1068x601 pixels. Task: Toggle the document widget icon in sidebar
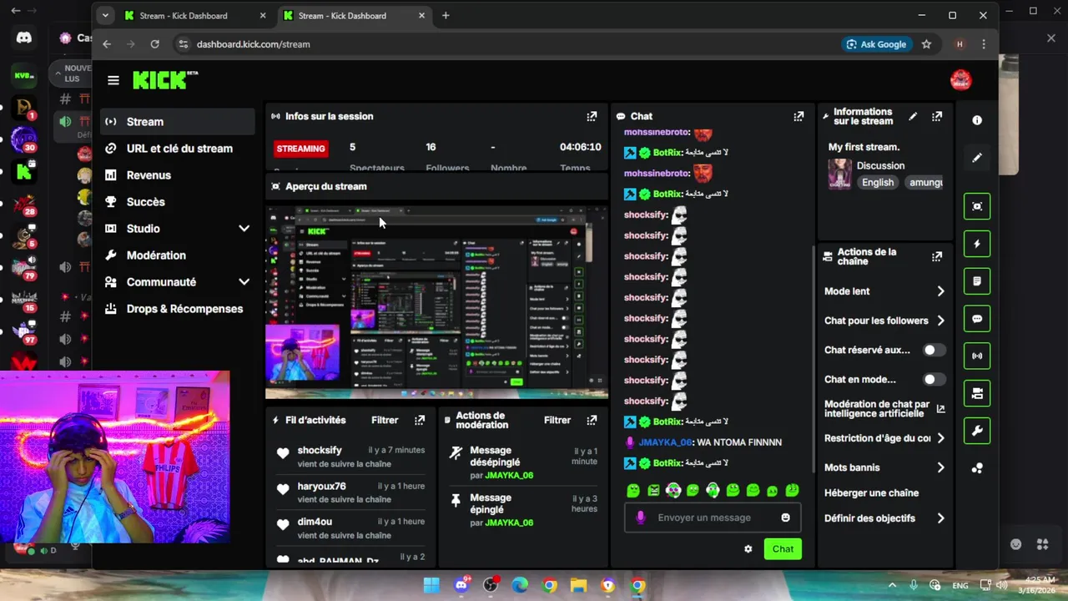click(977, 281)
